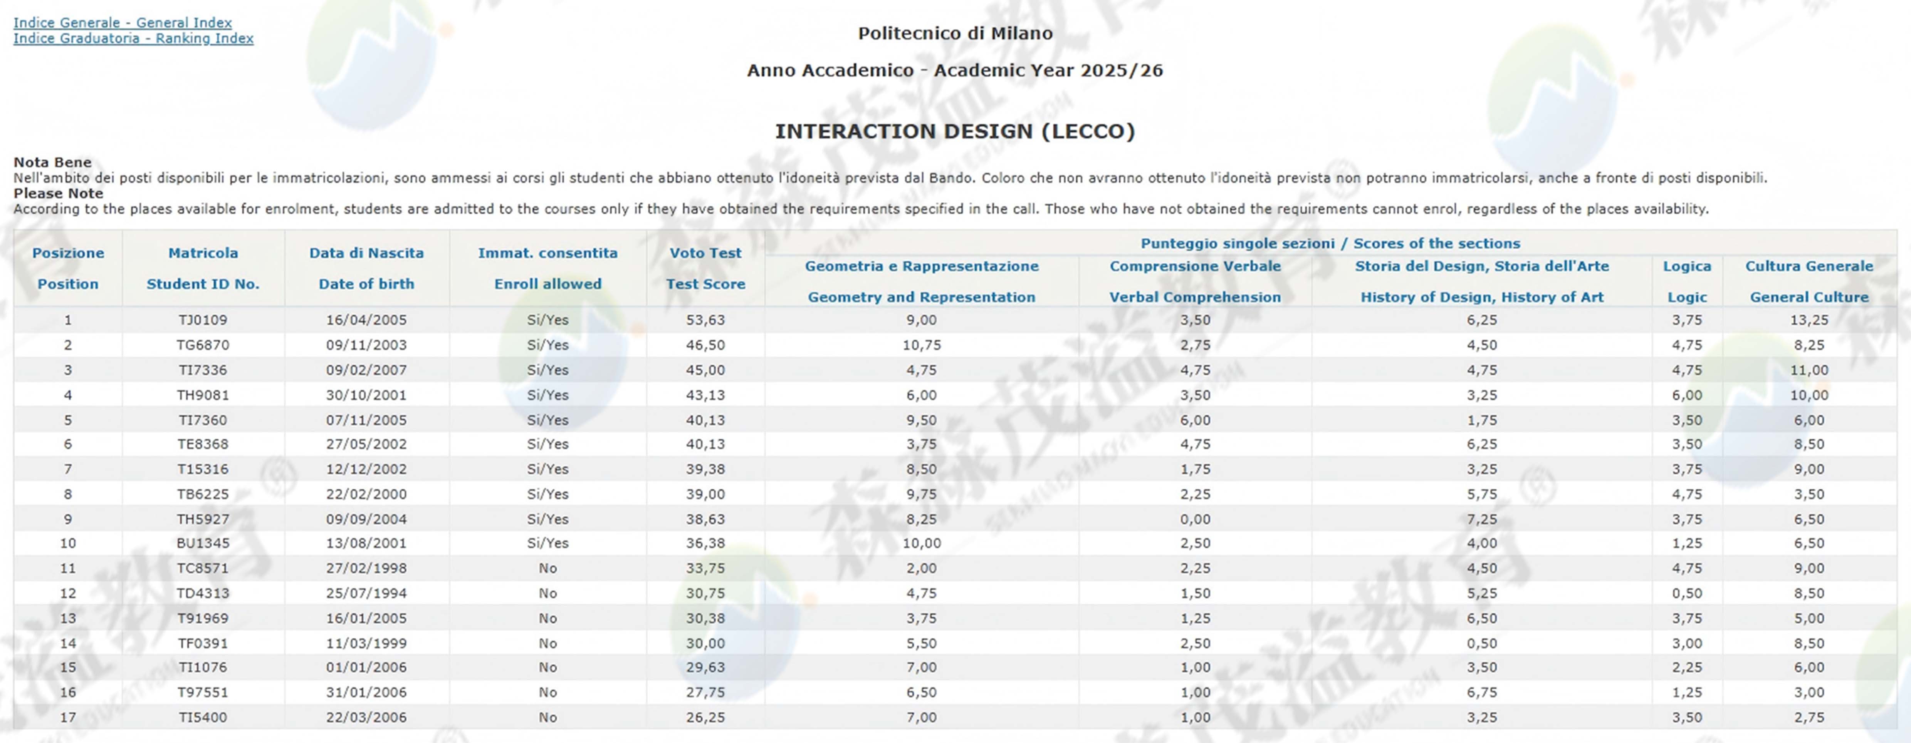The width and height of the screenshot is (1911, 743).
Task: Click test score 36,38
Action: pos(705,544)
